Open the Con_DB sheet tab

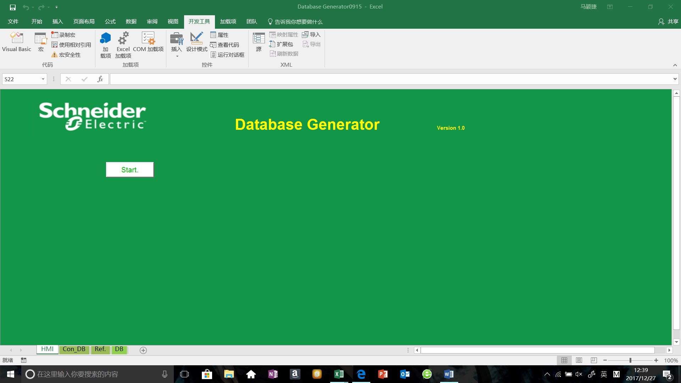point(74,349)
